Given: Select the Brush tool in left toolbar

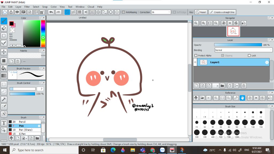Looking at the screenshot, I should [4, 21].
